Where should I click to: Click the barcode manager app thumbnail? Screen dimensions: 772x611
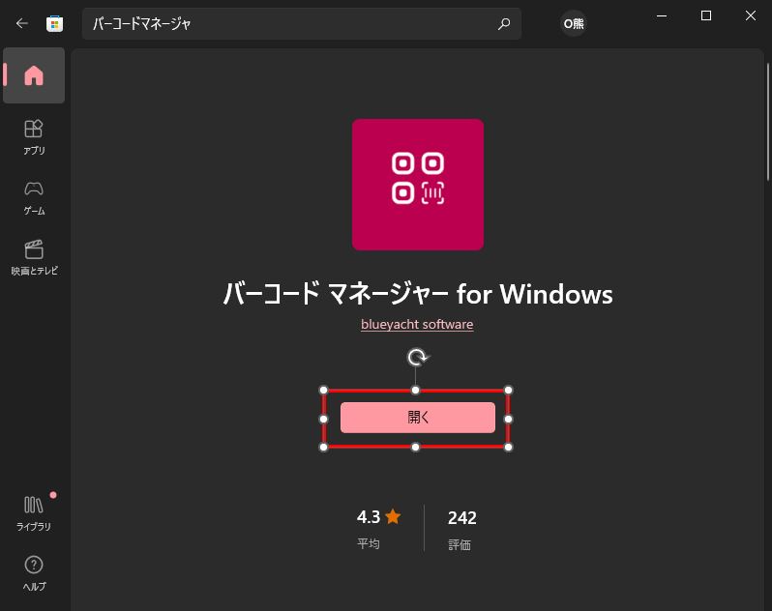pos(418,185)
